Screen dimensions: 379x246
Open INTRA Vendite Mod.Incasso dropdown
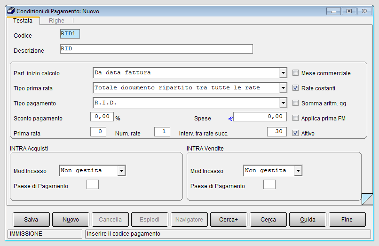(x=298, y=171)
